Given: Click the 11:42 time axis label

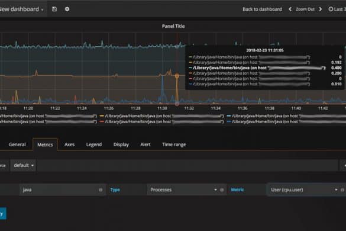Looking at the screenshot, I should (x=323, y=108).
